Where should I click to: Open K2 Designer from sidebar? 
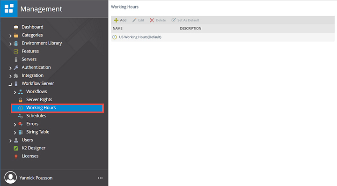[x=34, y=148]
